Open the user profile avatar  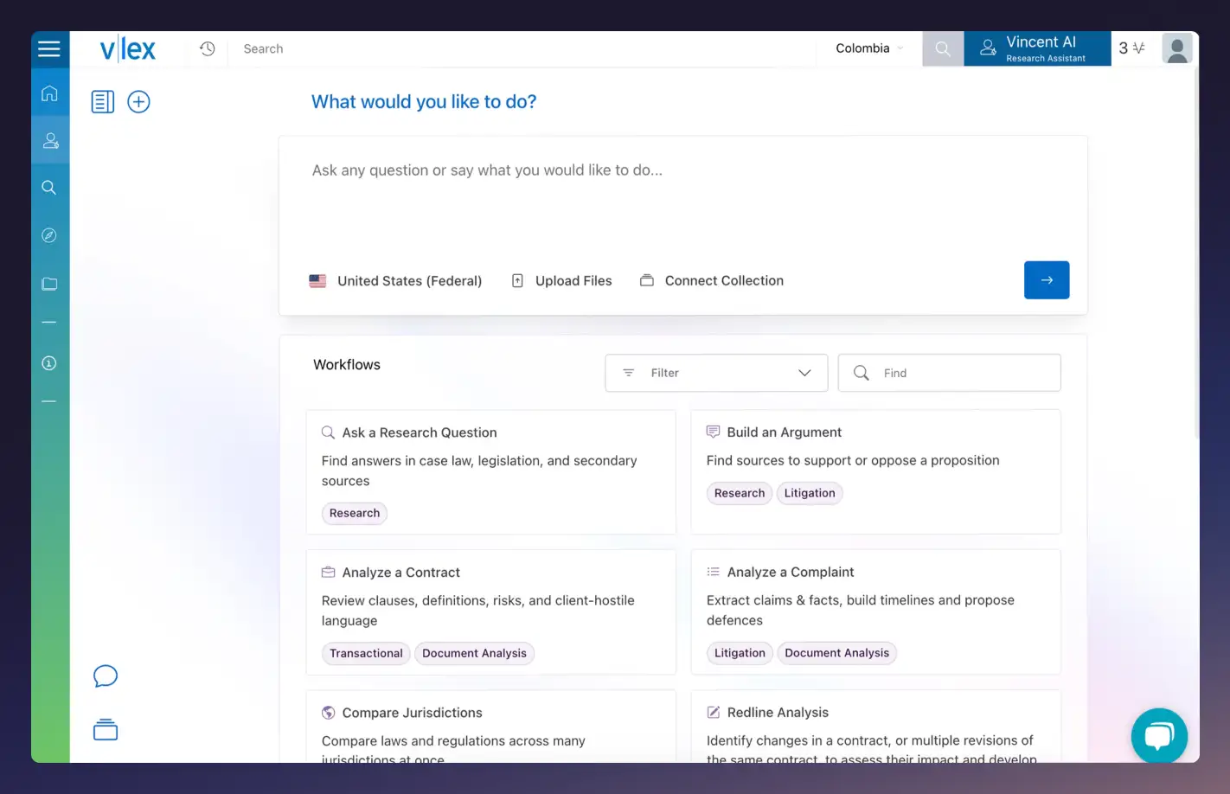click(x=1177, y=48)
